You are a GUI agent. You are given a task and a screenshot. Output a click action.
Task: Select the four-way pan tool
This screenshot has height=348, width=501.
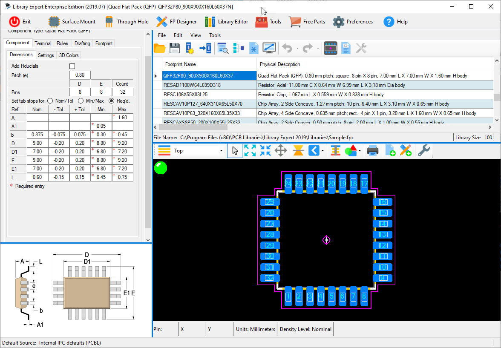coord(280,150)
